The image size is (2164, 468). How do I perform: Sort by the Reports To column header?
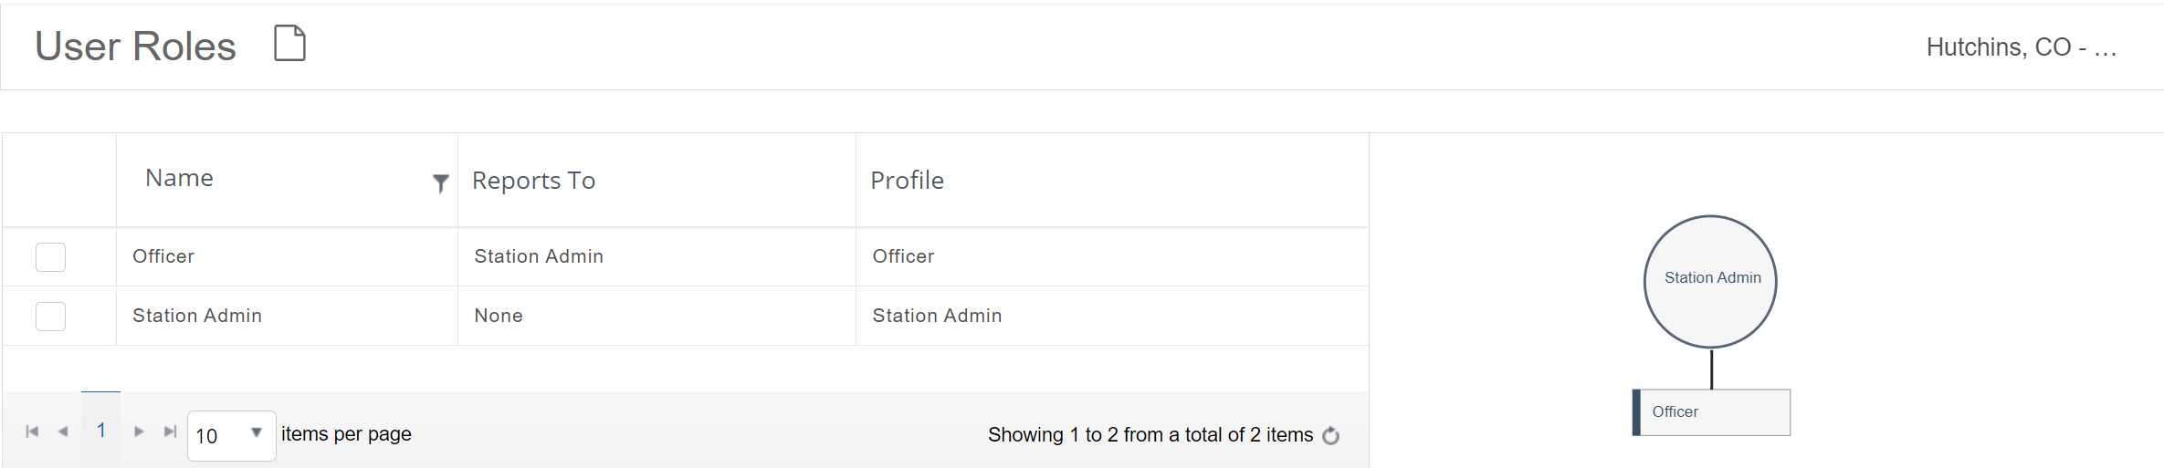click(533, 181)
